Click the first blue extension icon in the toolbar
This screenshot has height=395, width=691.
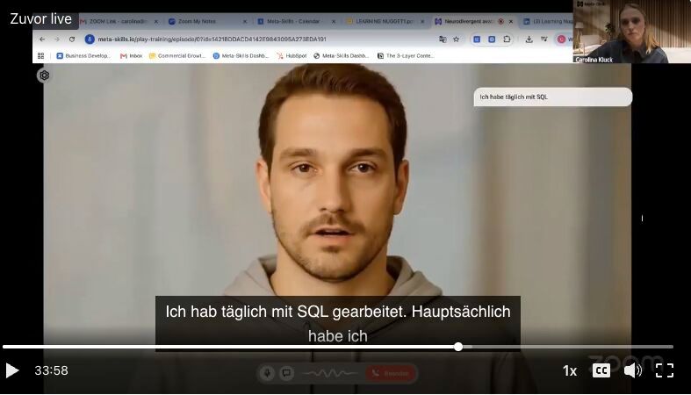477,39
